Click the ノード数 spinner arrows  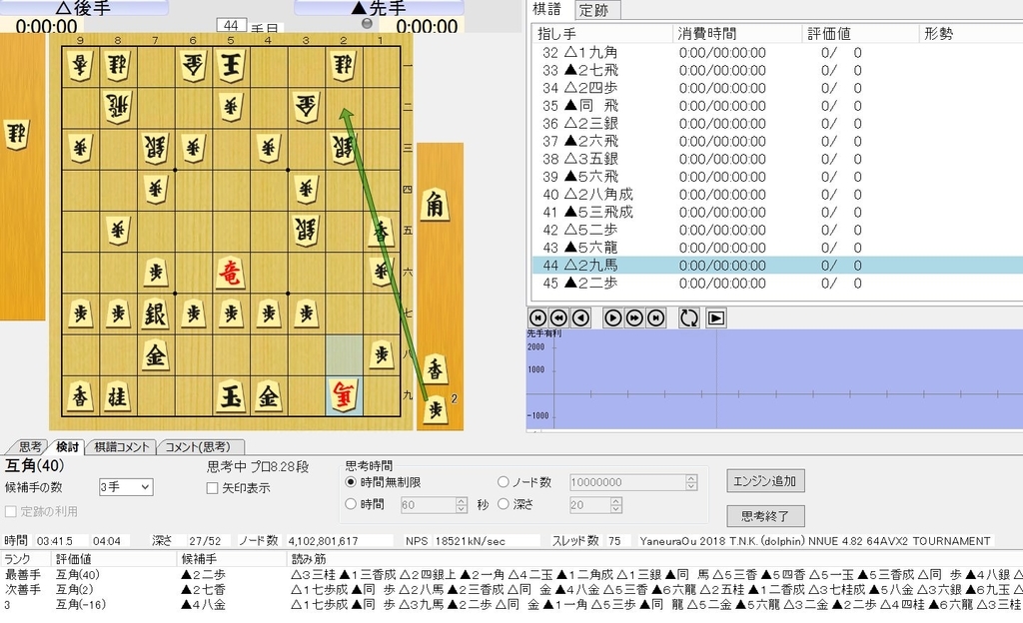point(691,482)
